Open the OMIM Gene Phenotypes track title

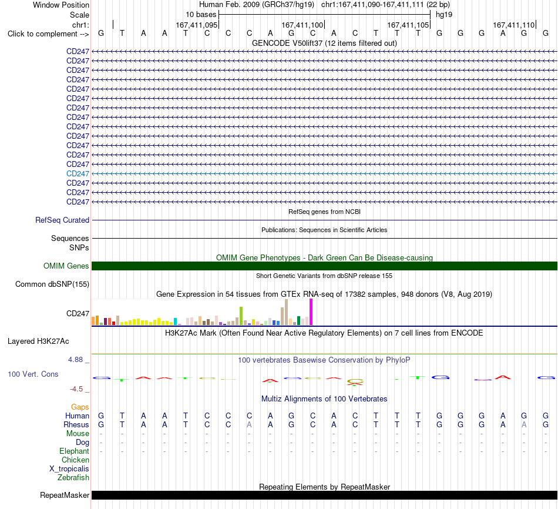click(x=324, y=257)
